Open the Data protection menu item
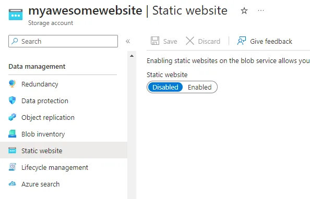This screenshot has width=310, height=199. point(63,101)
